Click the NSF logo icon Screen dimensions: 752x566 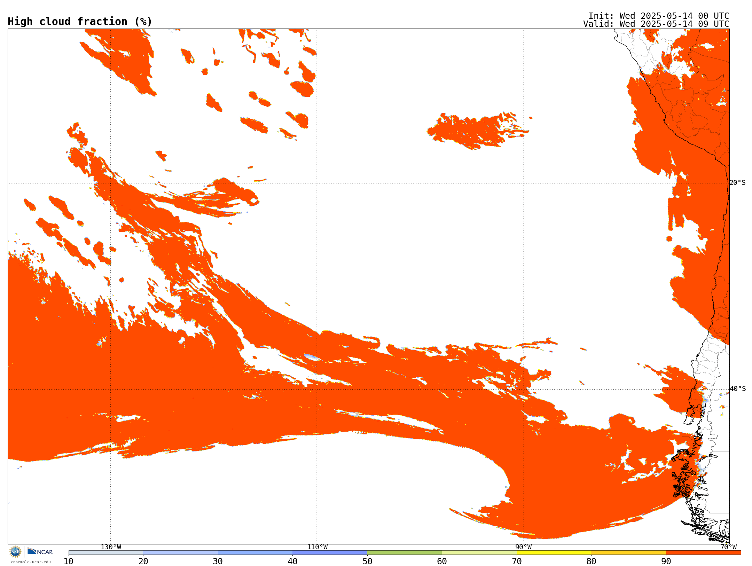pyautogui.click(x=15, y=552)
